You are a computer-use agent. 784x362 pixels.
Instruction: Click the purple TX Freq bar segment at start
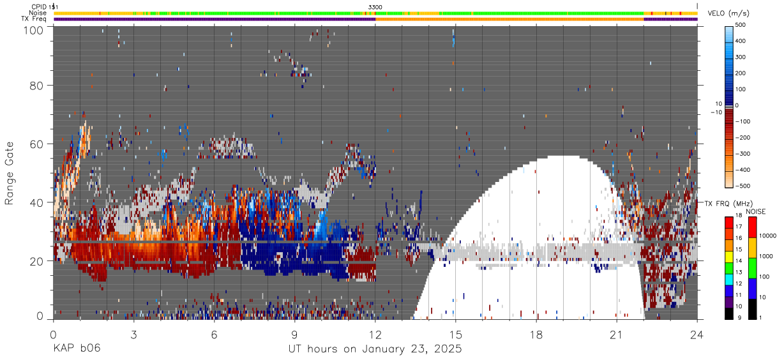click(x=214, y=19)
